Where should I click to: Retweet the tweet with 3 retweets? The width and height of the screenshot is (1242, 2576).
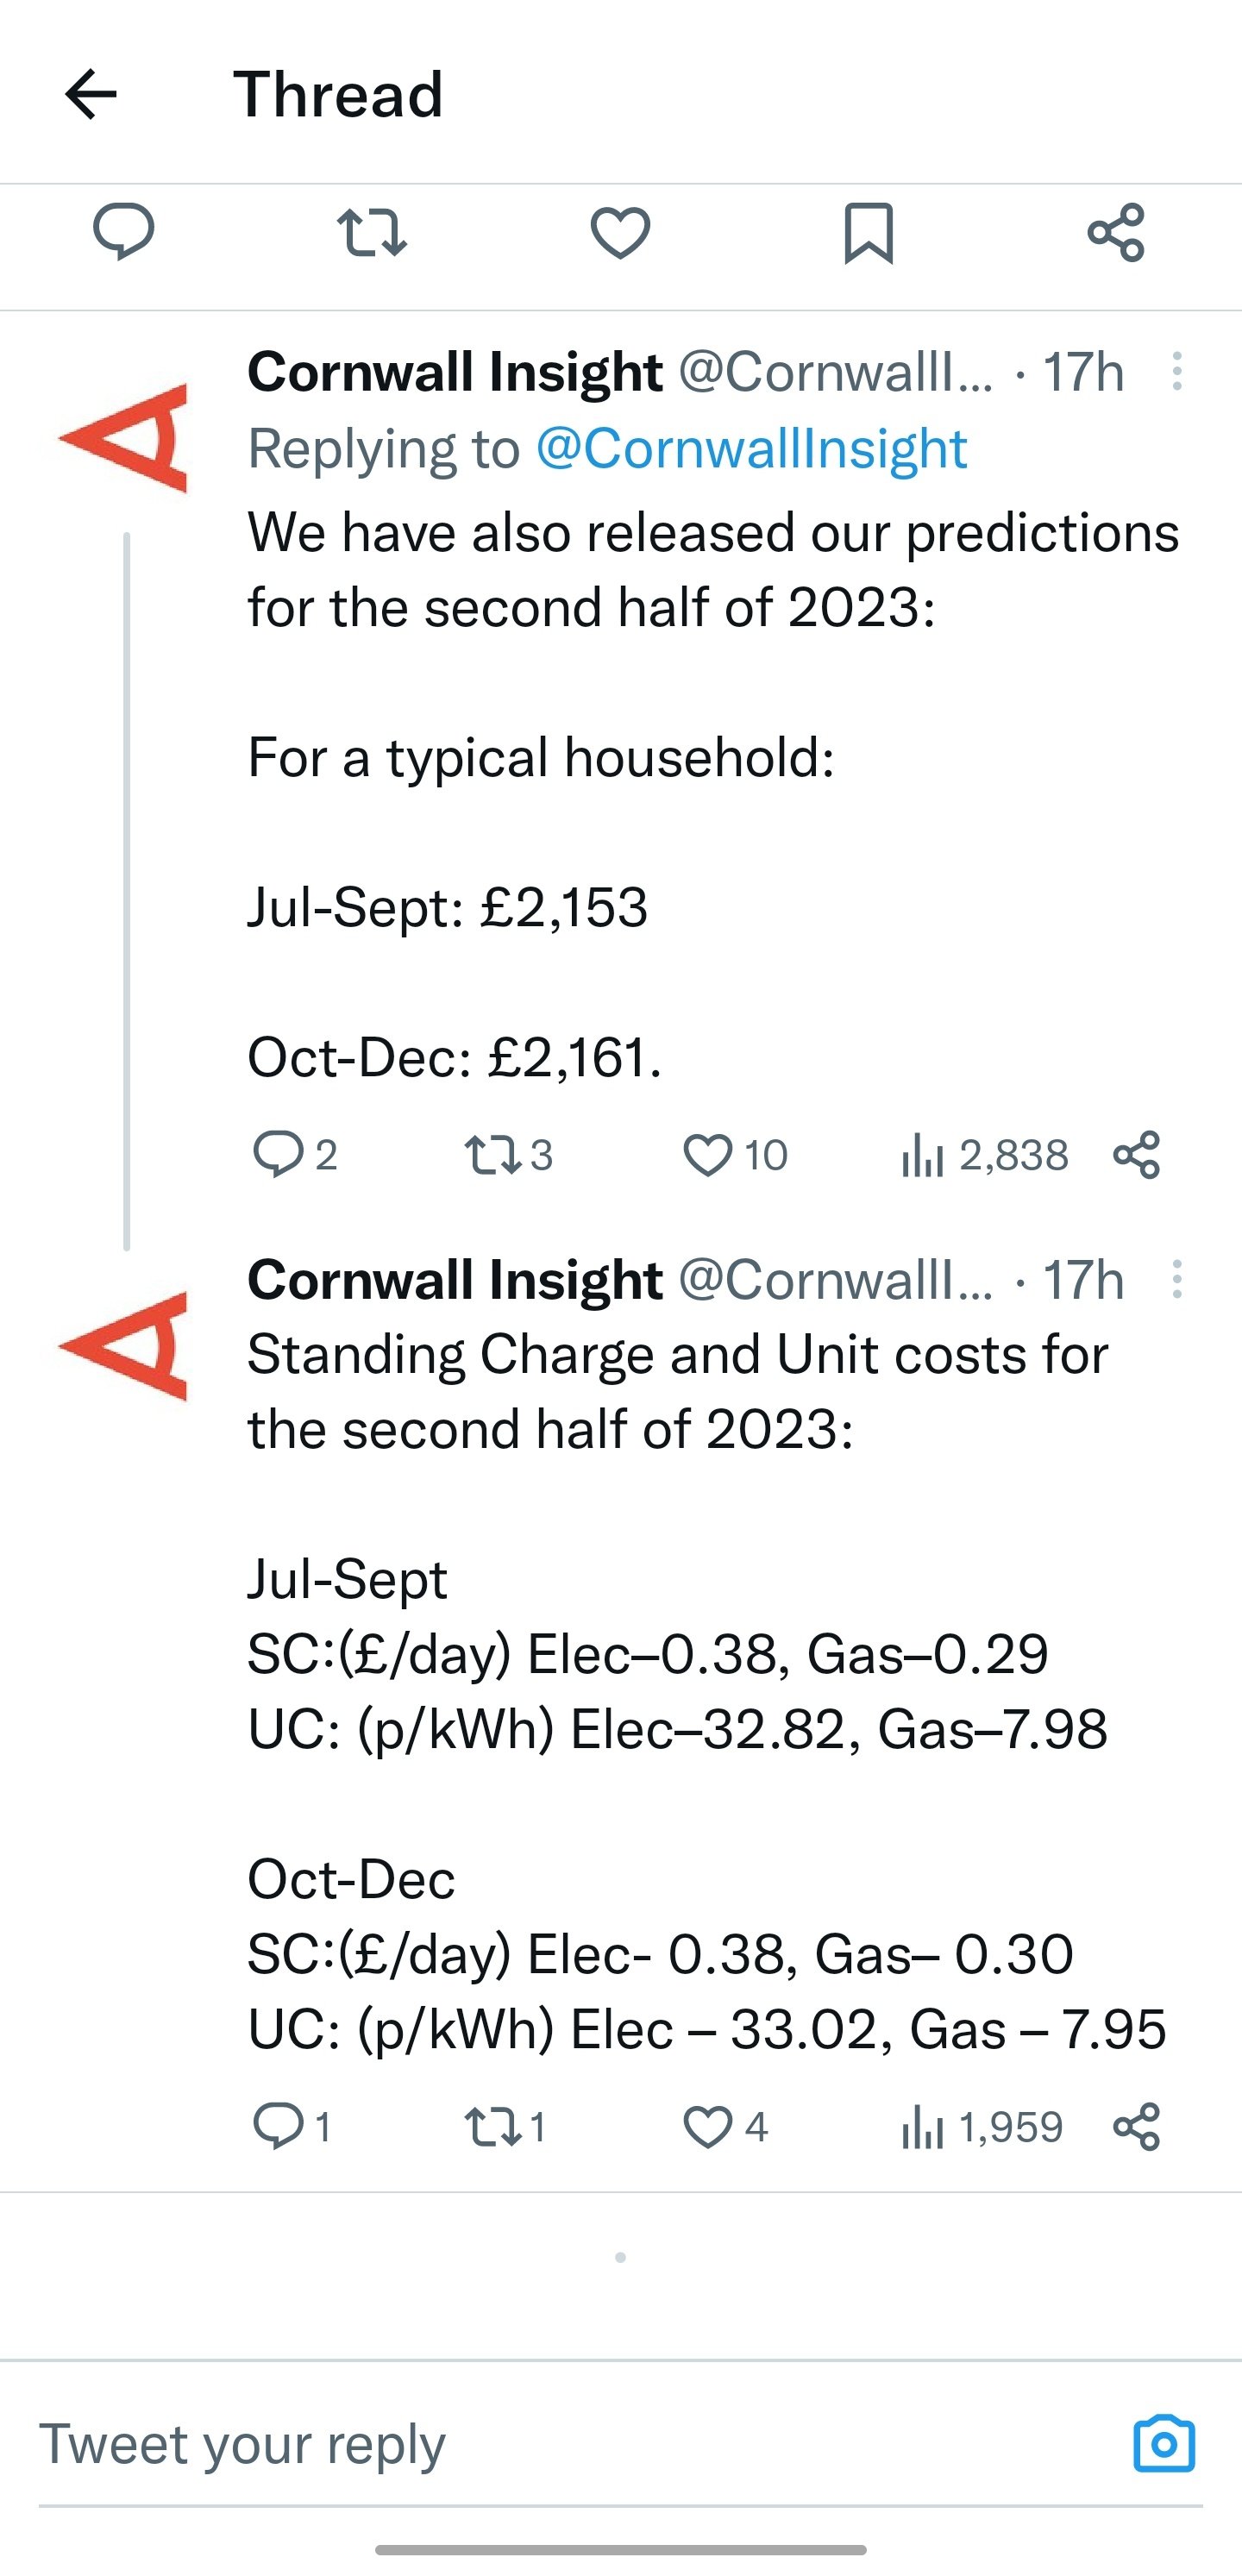[x=508, y=1155]
